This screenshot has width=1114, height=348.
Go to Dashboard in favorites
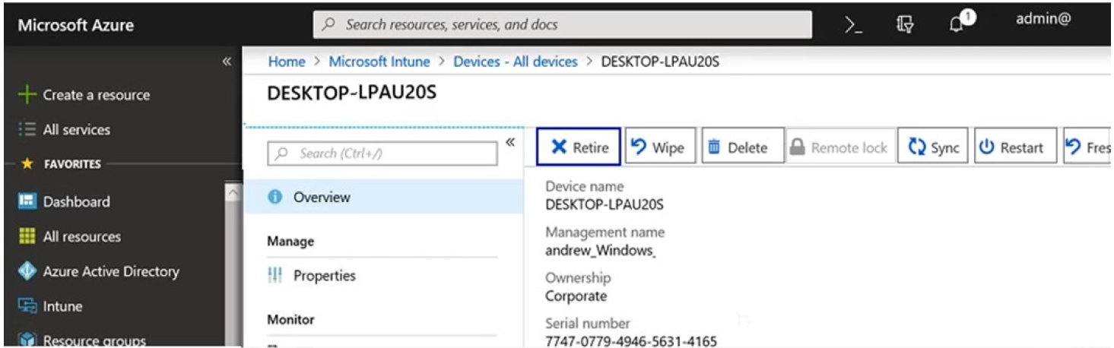click(x=76, y=201)
